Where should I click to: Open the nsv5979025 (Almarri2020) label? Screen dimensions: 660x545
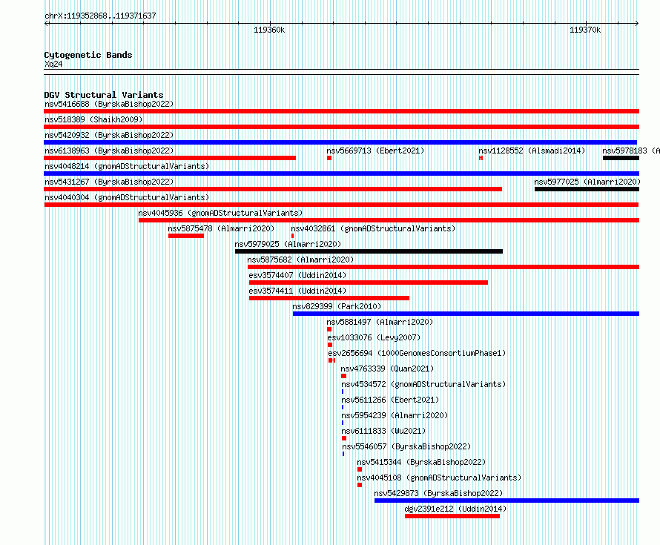[x=288, y=244]
